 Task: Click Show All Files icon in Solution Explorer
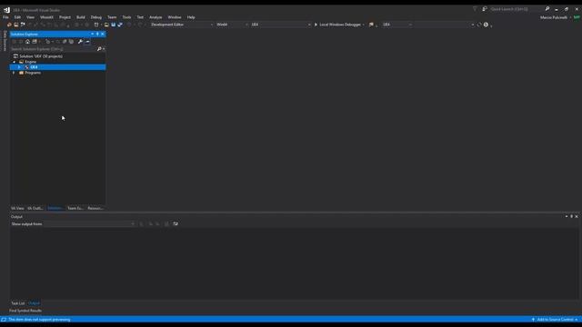click(71, 42)
